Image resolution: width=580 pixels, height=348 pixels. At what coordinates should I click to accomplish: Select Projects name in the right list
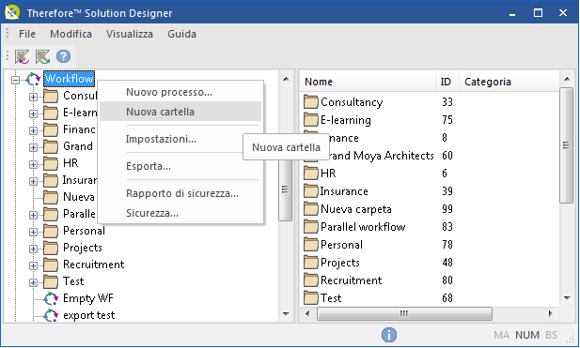click(x=340, y=263)
